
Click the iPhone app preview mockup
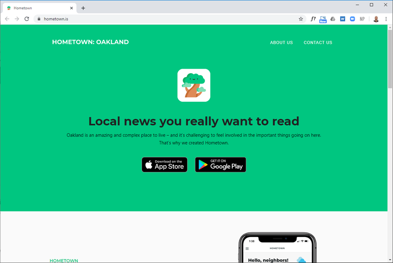click(277, 247)
